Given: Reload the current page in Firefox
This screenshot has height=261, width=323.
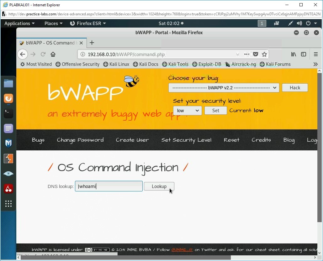Looking at the screenshot, I should [43, 54].
